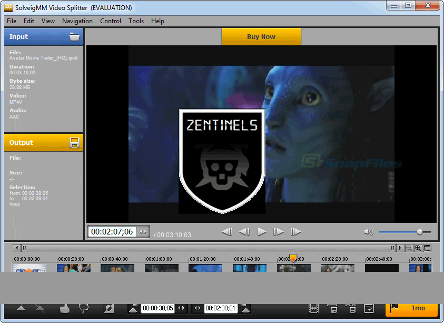Click the Input panel header
The width and height of the screenshot is (444, 323).
click(x=44, y=36)
